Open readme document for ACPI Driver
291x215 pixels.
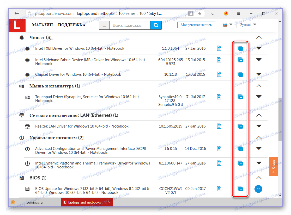219,149
